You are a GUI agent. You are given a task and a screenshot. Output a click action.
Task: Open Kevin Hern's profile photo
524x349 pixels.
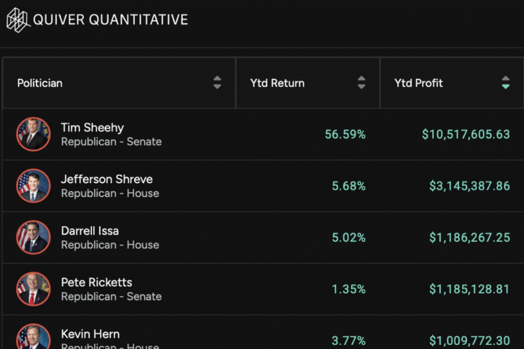coord(33,337)
